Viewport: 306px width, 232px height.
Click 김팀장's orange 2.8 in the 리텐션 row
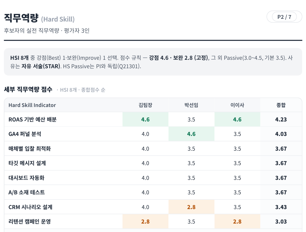[x=145, y=221]
